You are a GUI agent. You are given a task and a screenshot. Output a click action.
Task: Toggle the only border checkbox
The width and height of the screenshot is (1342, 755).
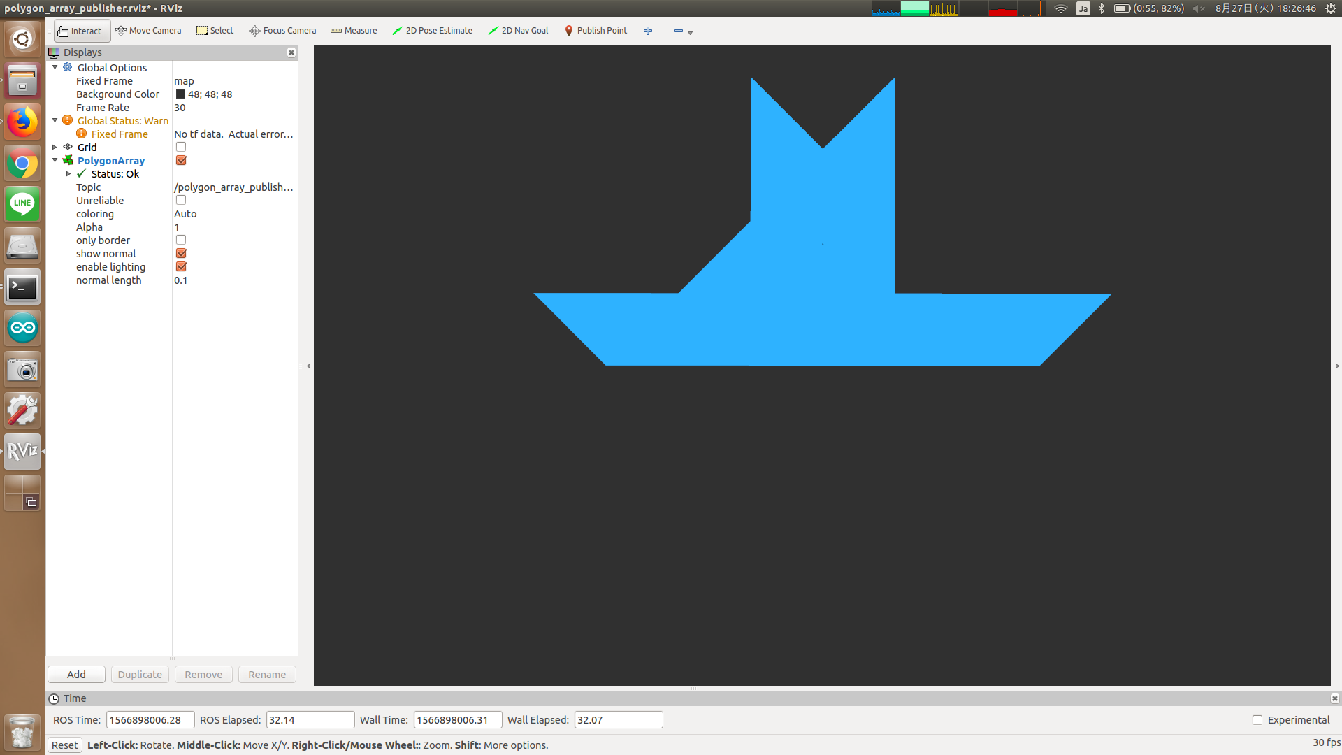[181, 240]
